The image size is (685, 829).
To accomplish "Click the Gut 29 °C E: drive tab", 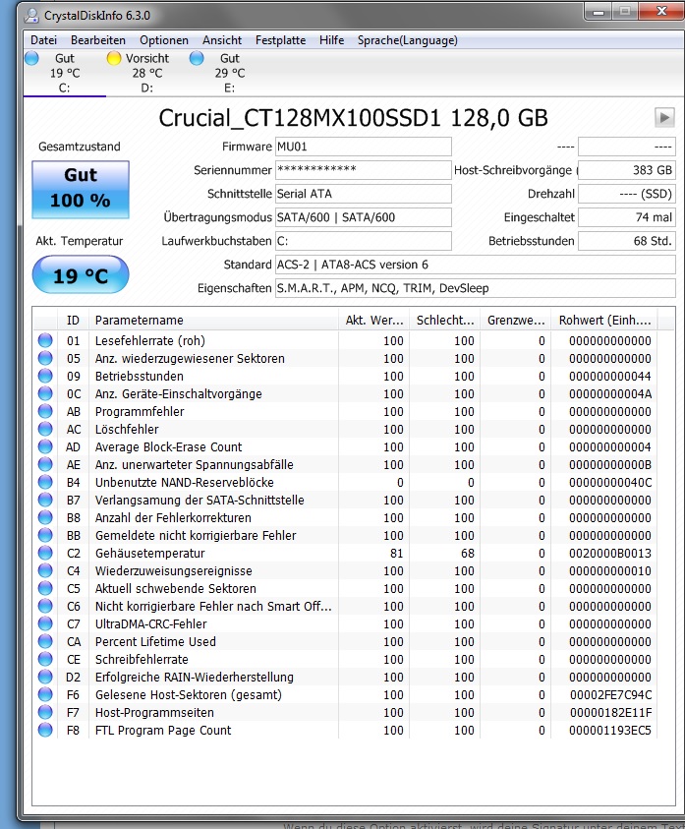I will 229,73.
